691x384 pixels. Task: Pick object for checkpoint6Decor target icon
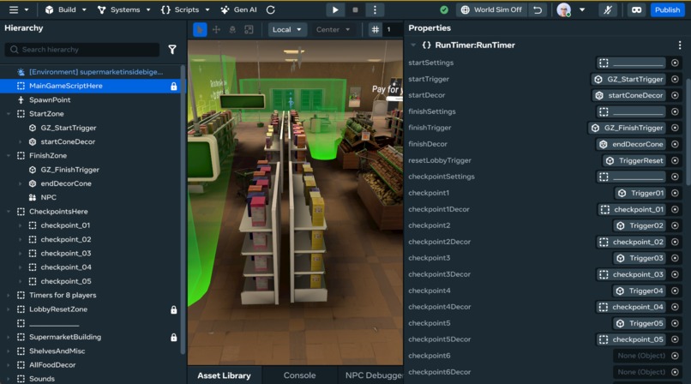(x=675, y=372)
